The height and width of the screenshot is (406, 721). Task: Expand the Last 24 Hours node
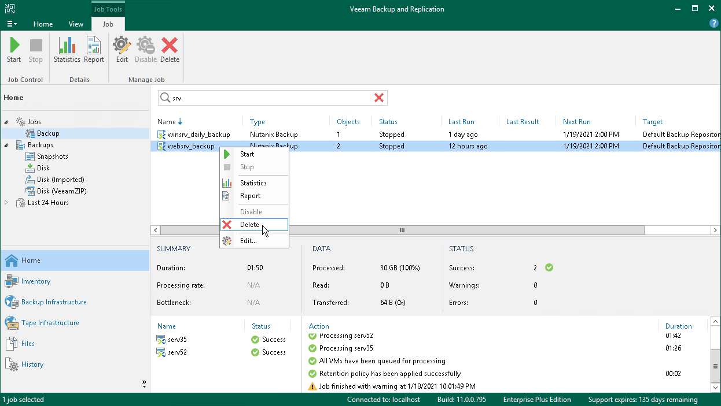point(7,203)
